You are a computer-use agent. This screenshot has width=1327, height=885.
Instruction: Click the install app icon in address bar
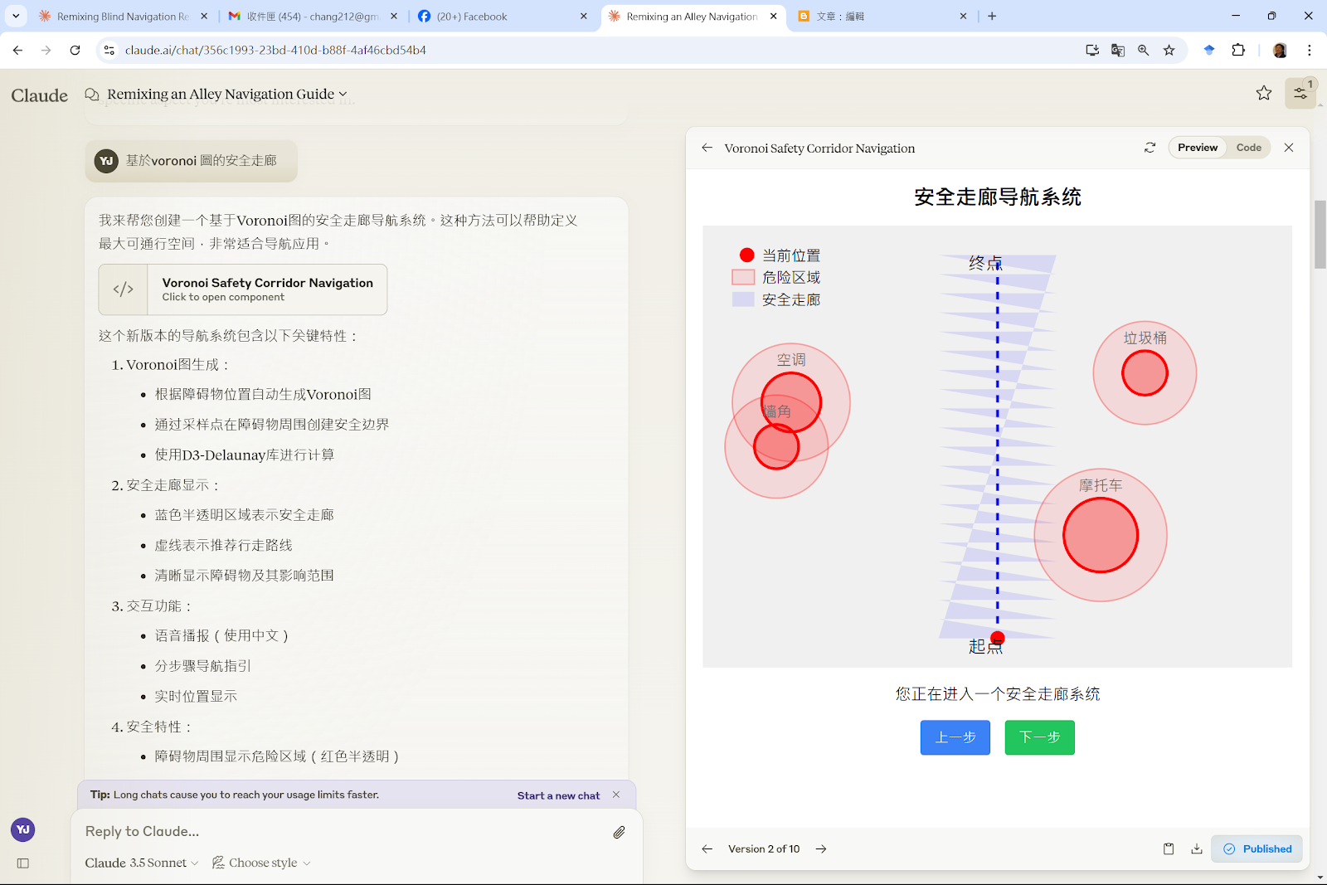pos(1092,51)
